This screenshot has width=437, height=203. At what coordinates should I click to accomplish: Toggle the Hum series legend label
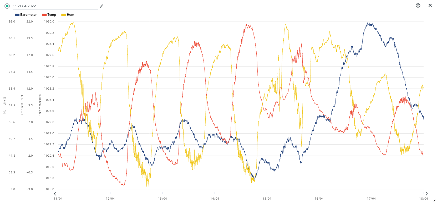coord(70,15)
